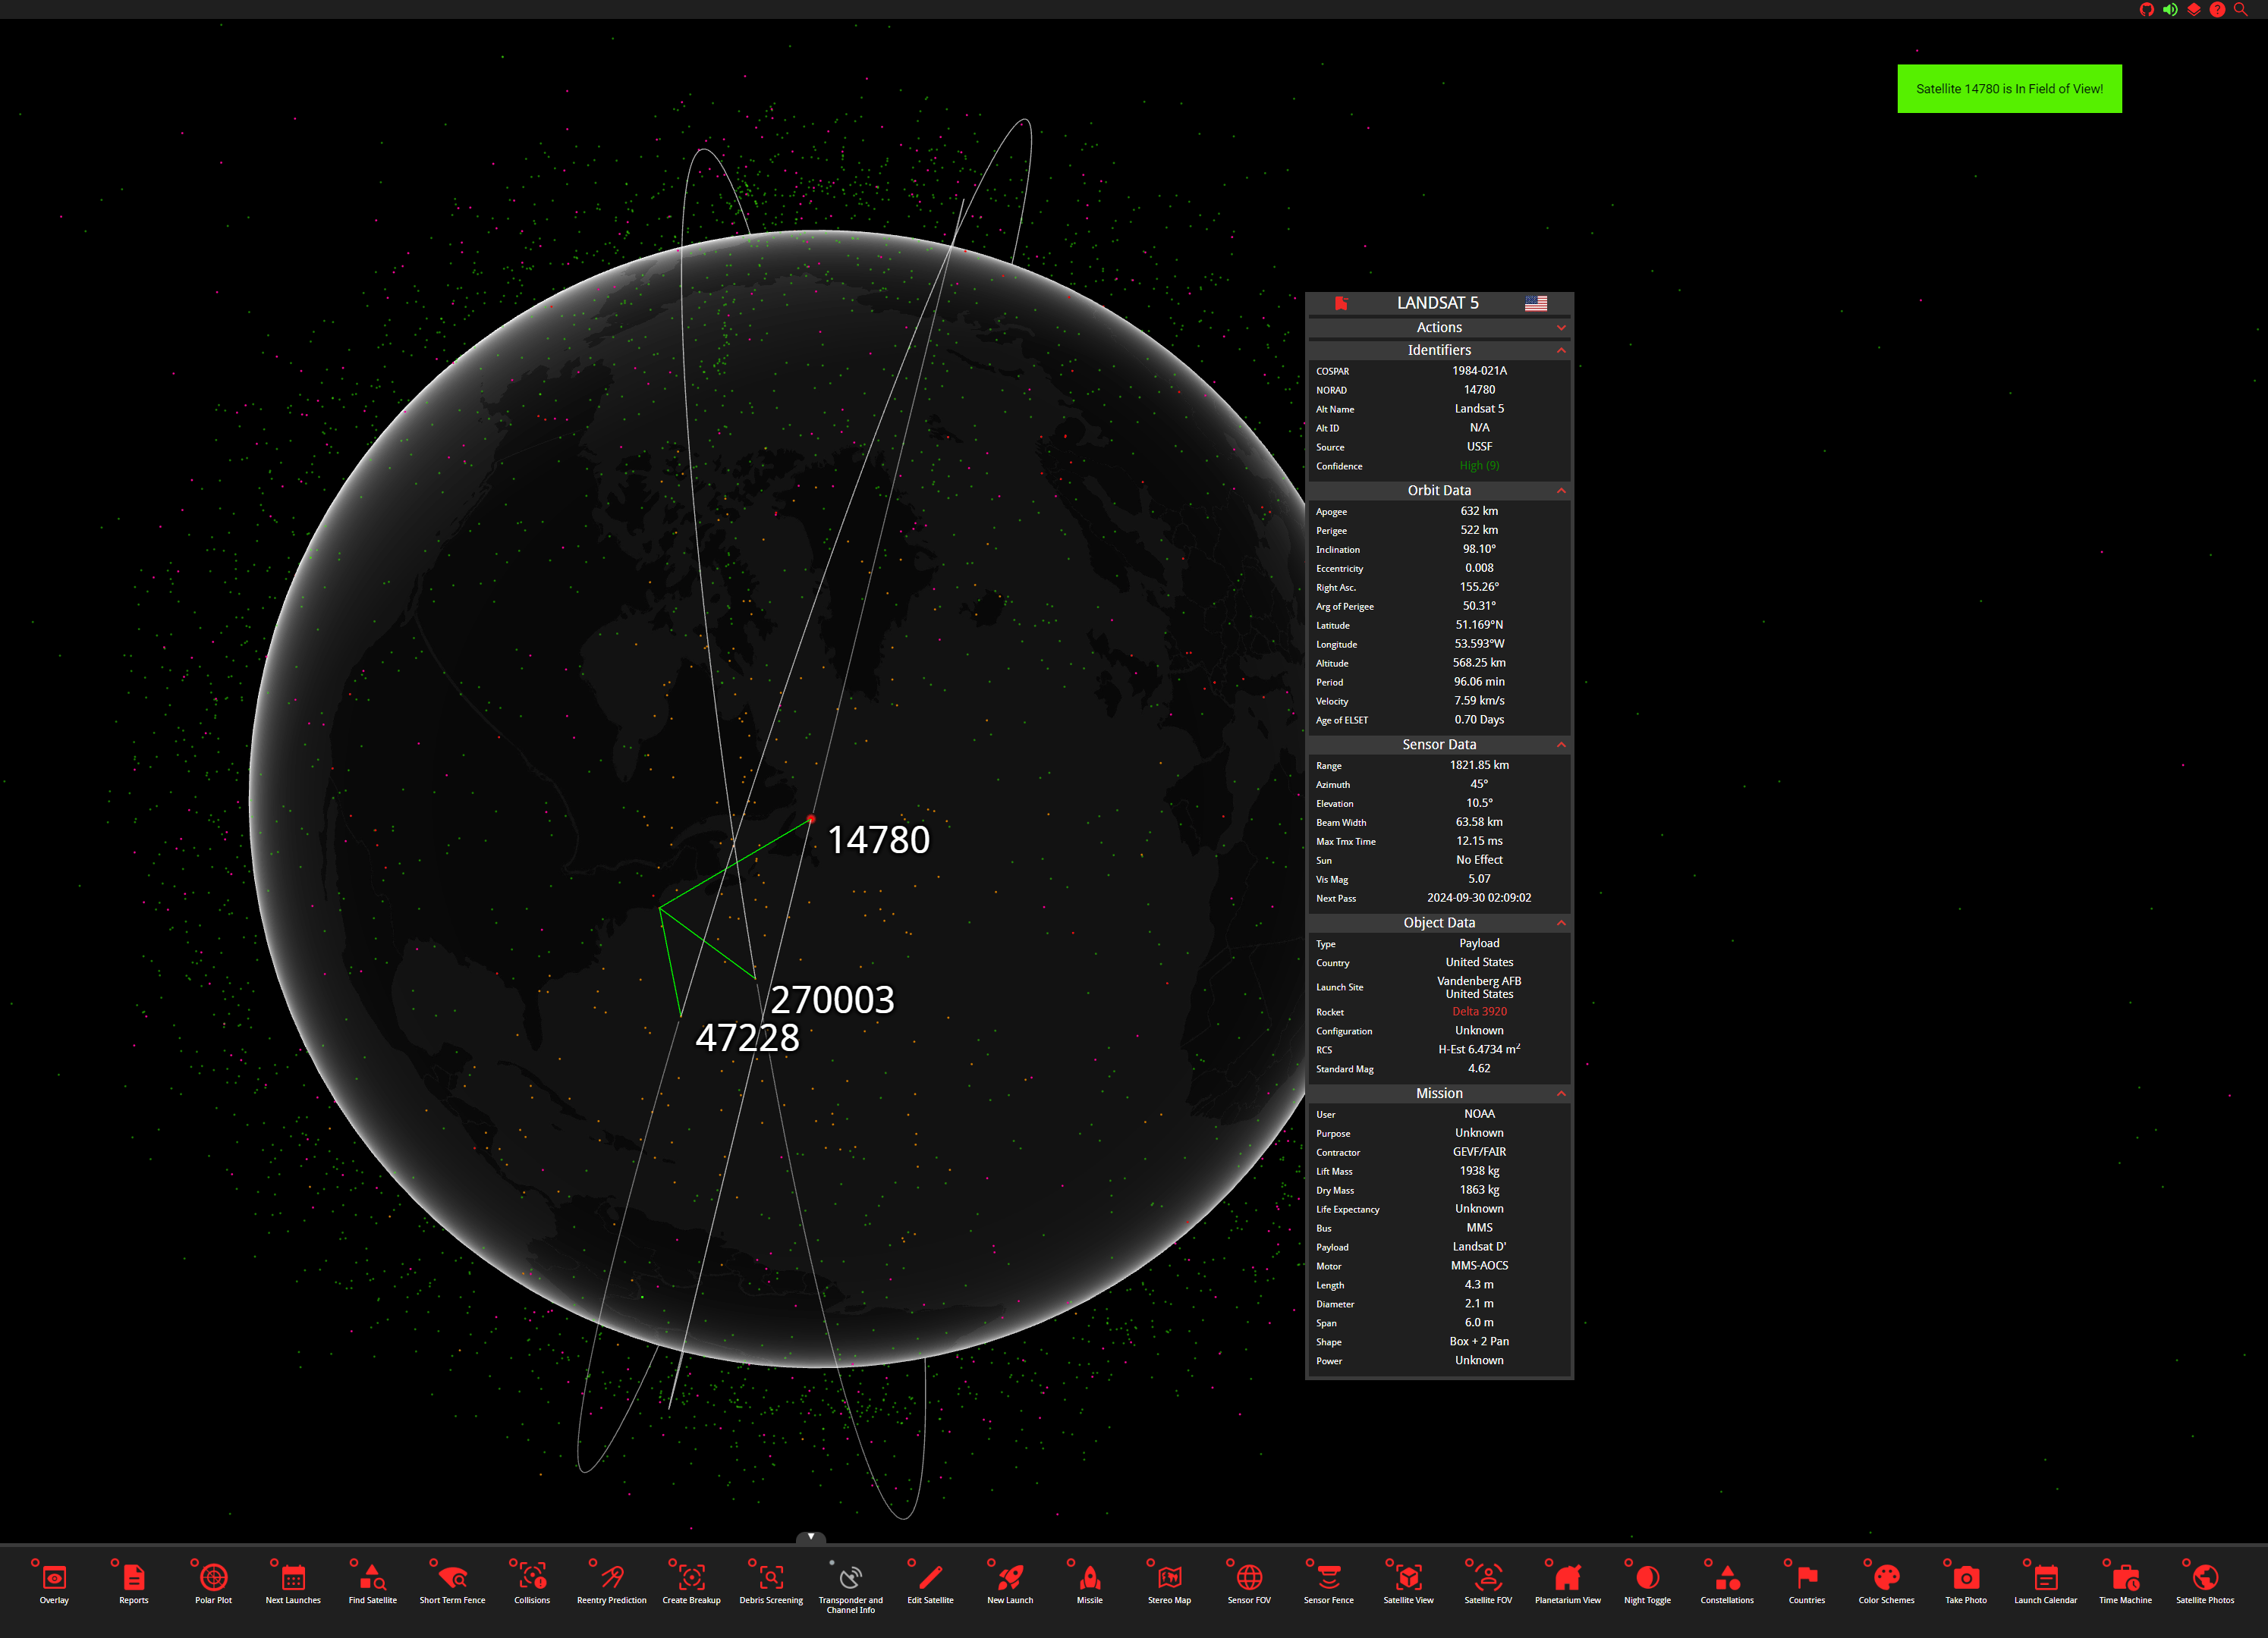Click the 270003 object label on globe
Viewport: 2268px width, 1638px height.
point(832,1000)
